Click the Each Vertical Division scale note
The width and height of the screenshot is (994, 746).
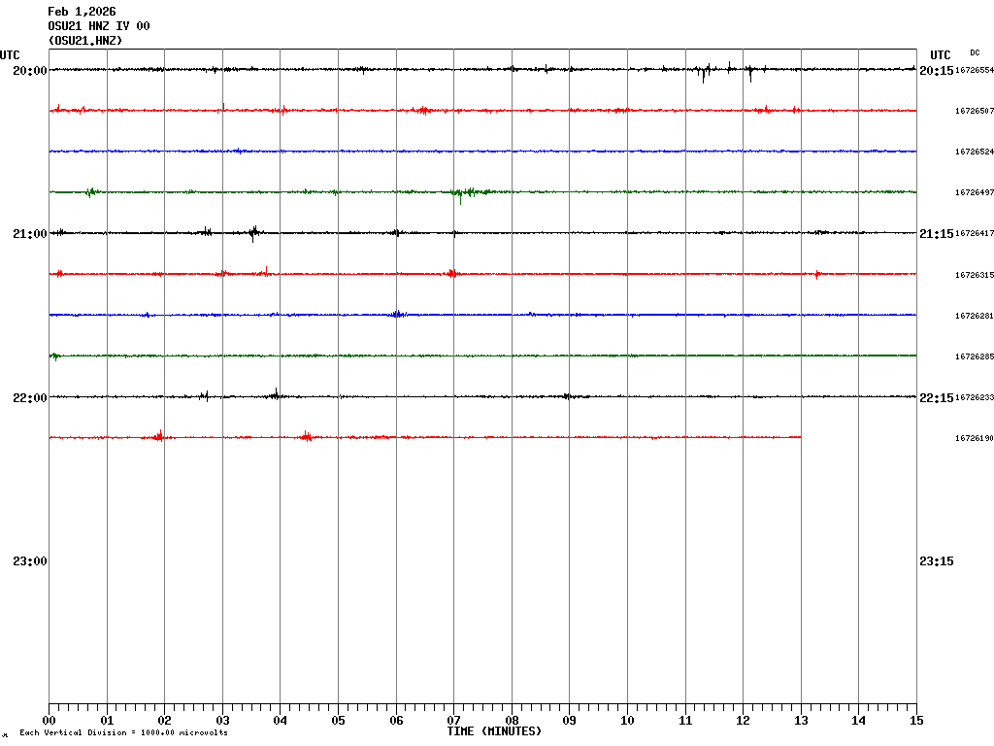[x=123, y=733]
